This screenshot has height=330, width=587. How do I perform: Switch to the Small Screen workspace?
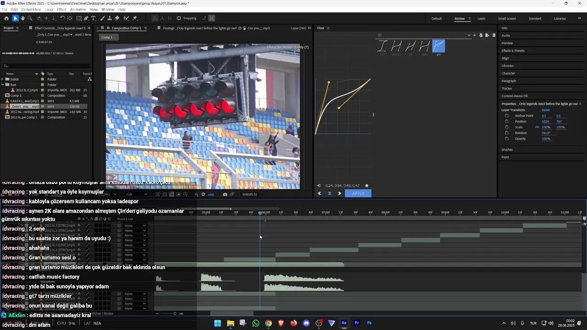(507, 18)
